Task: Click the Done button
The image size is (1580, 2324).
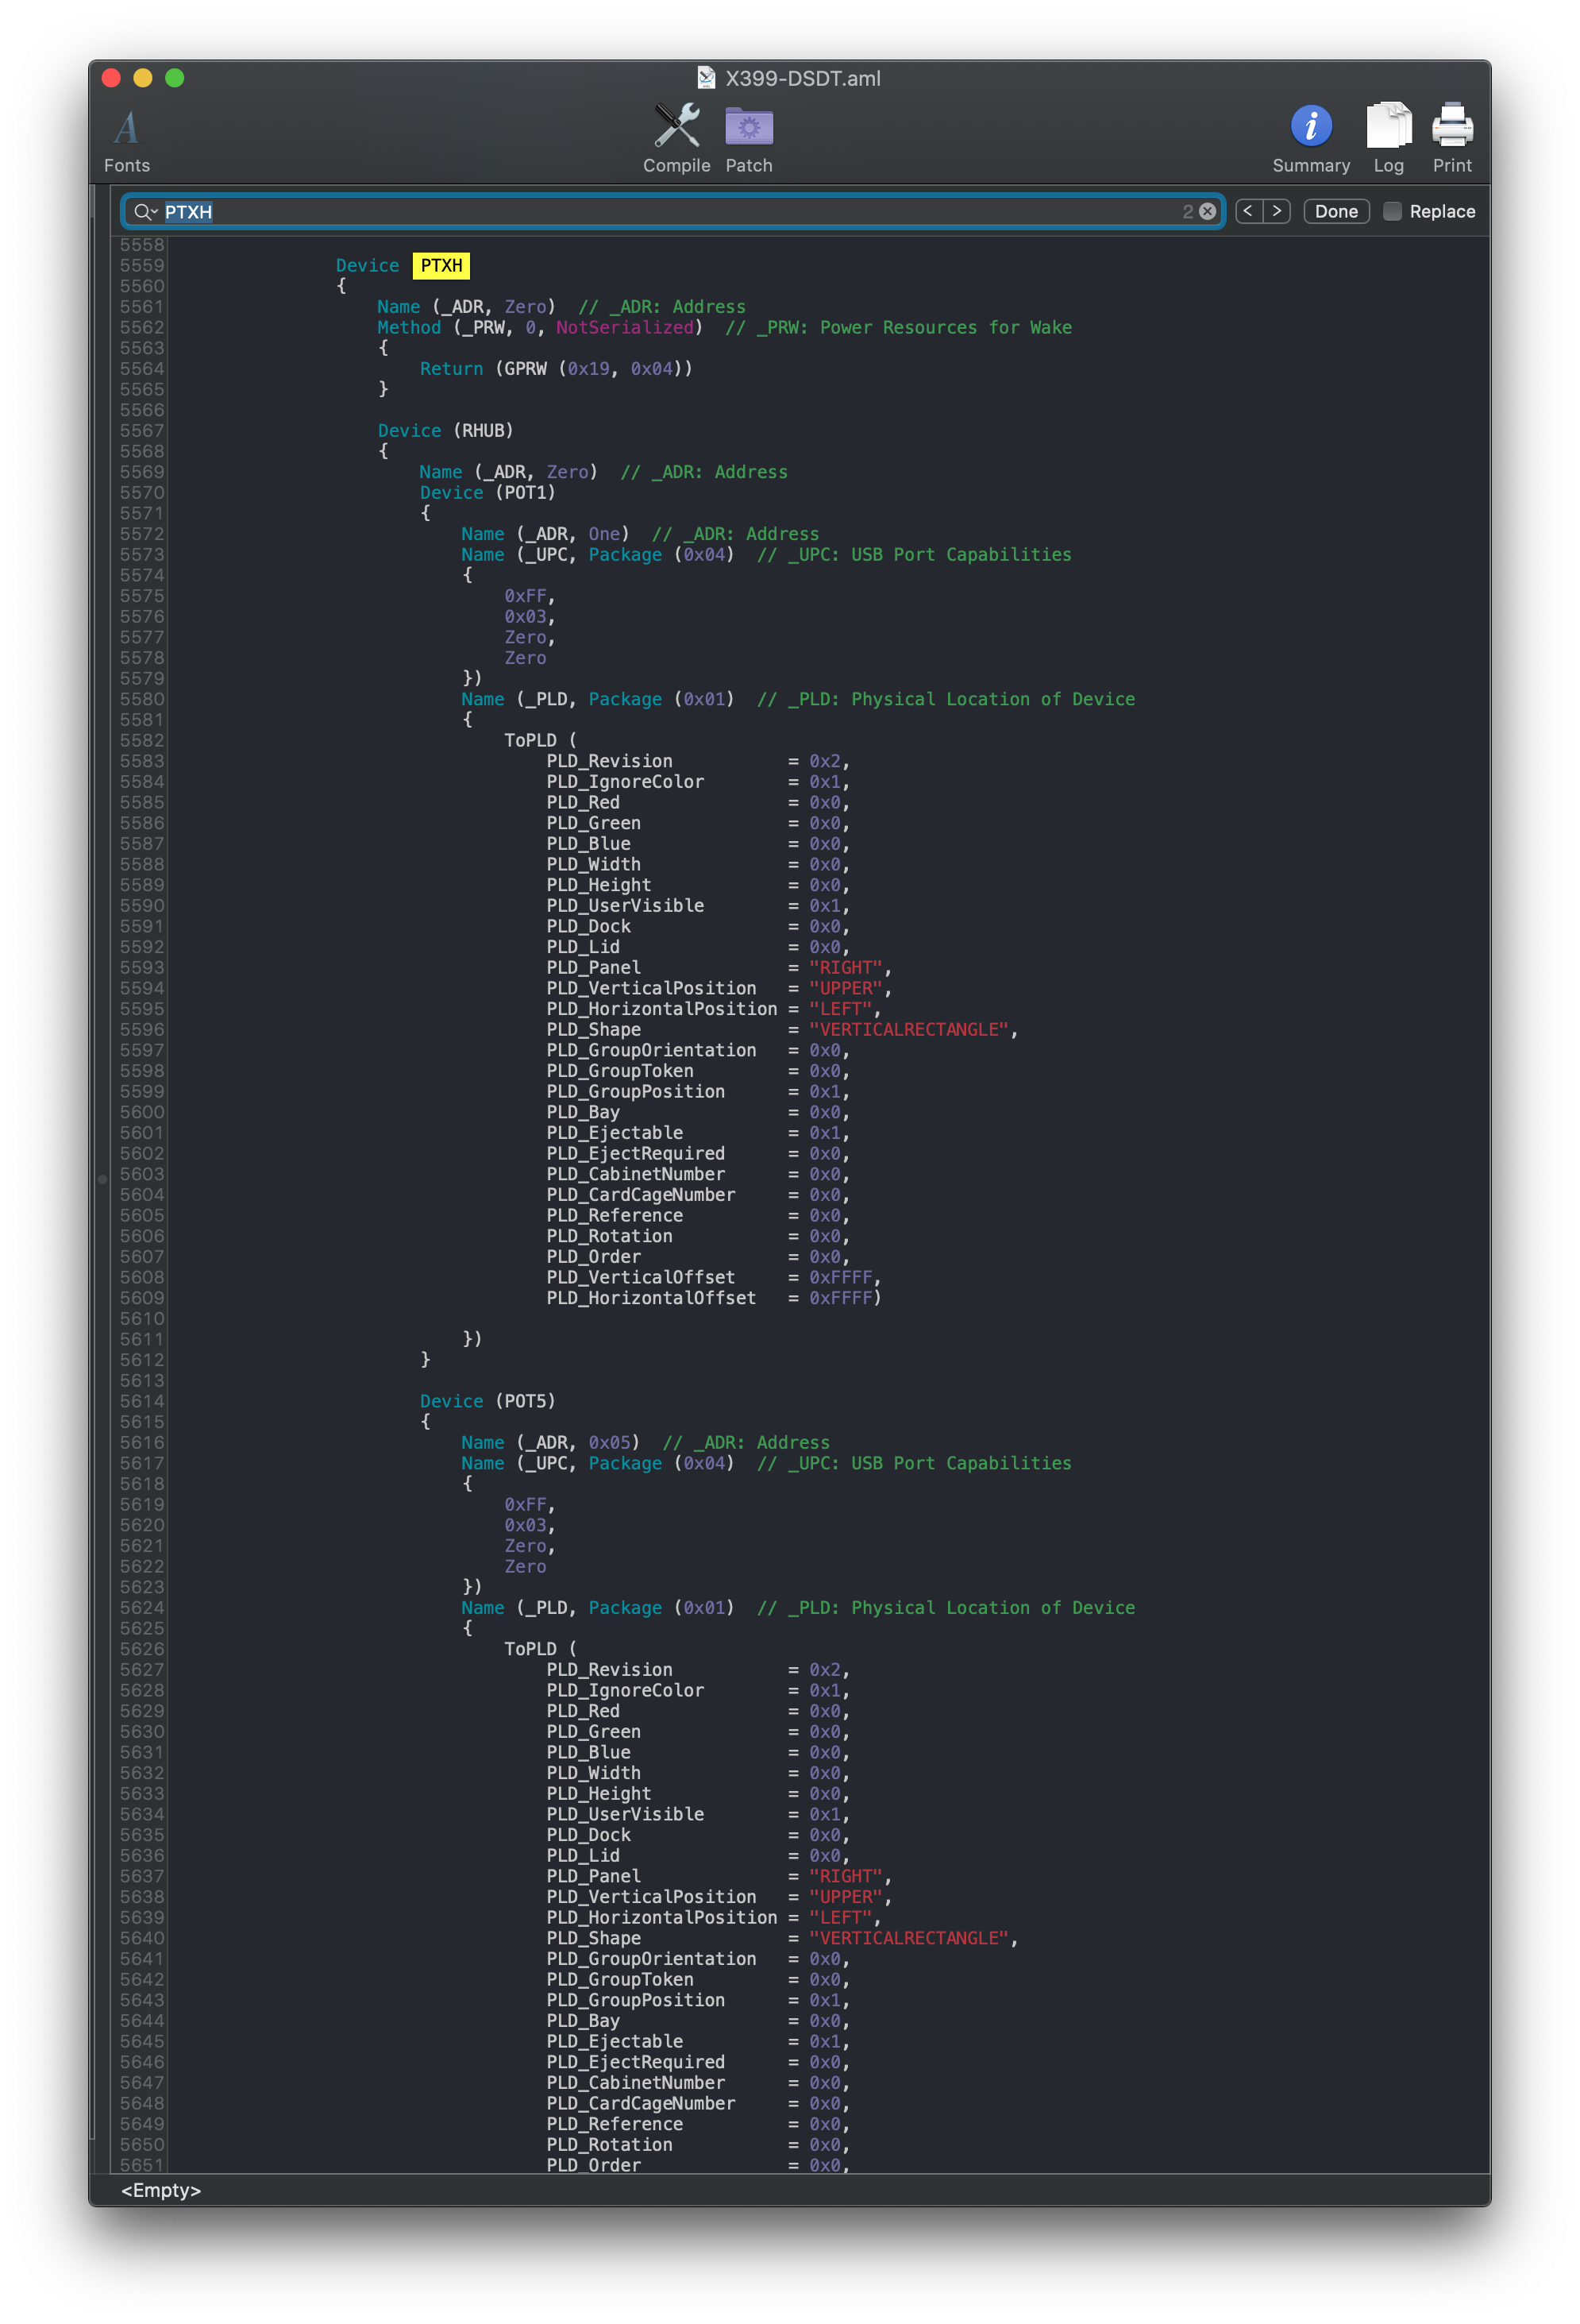Action: (1335, 211)
